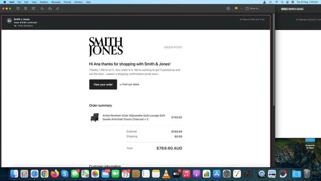This screenshot has width=321, height=181.
Task: Open the Move to… folder menu
Action: pos(253,8)
